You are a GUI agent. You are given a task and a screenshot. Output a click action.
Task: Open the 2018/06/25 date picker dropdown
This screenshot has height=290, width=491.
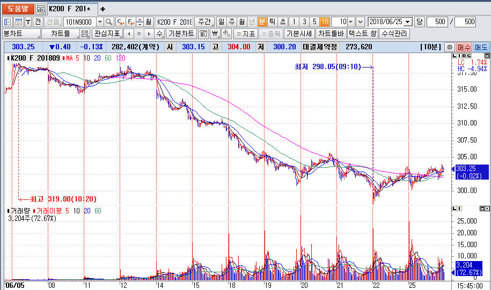(x=408, y=22)
